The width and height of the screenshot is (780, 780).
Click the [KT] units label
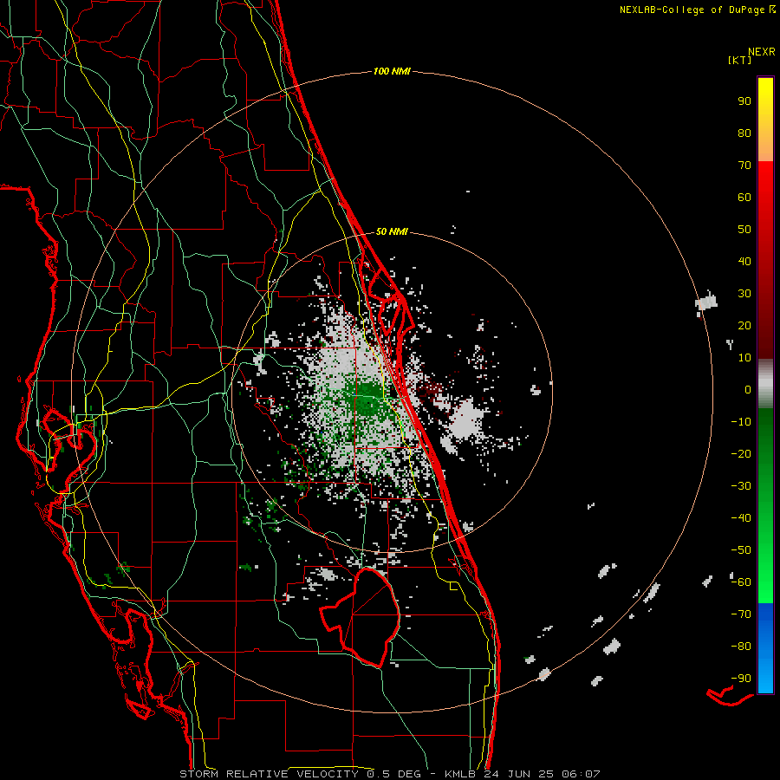tap(739, 60)
